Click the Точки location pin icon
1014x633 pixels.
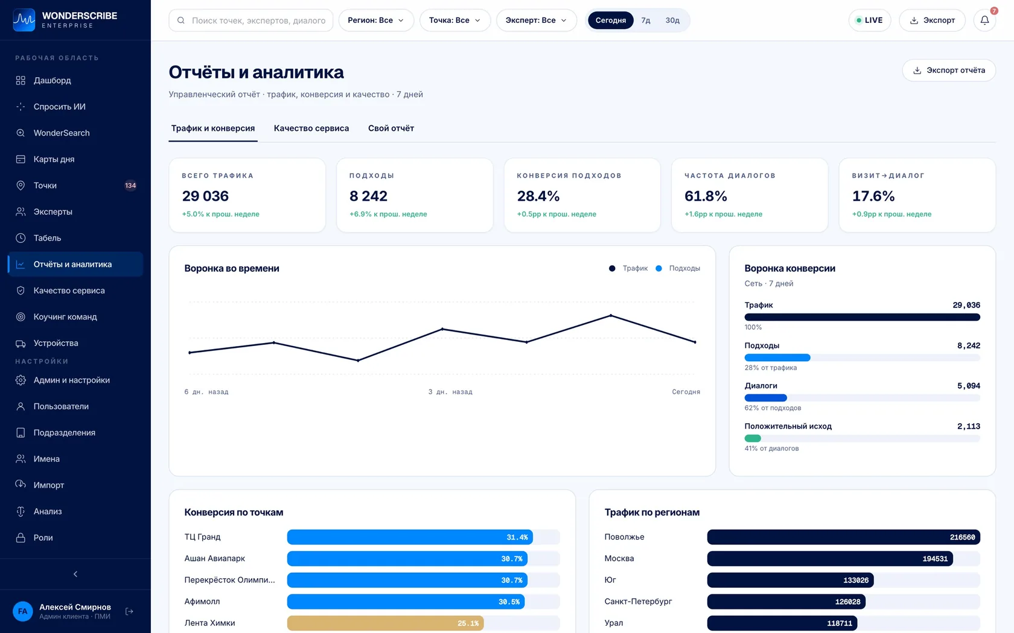(21, 185)
